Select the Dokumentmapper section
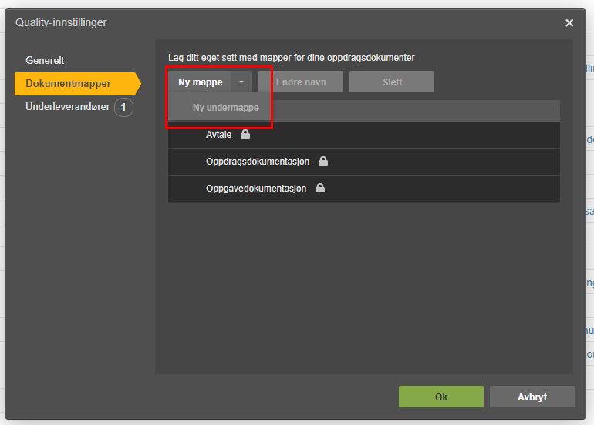 (78, 84)
